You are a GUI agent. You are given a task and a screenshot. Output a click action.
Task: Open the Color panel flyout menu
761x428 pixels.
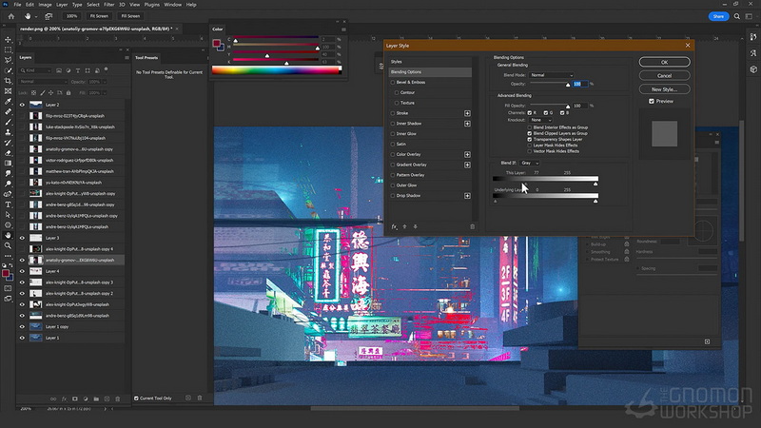343,29
